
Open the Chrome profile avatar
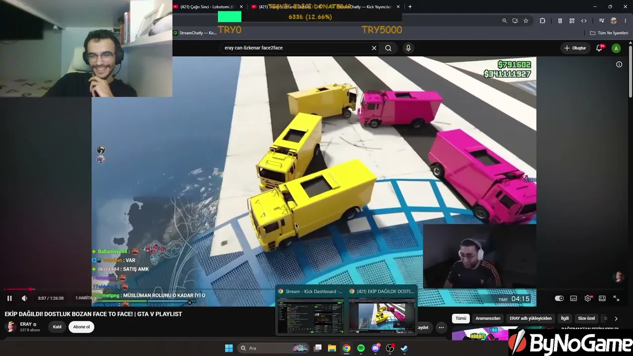[x=614, y=21]
